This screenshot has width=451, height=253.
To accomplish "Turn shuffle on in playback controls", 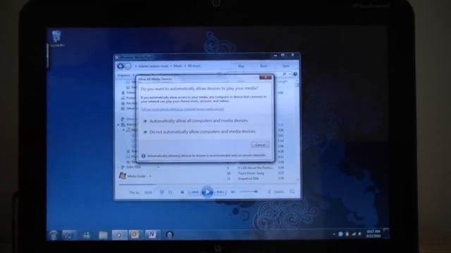I will 161,192.
